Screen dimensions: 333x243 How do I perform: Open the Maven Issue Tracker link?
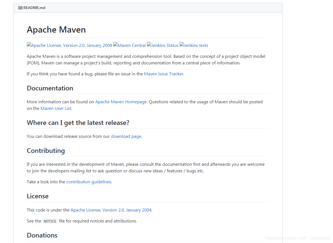pos(164,74)
